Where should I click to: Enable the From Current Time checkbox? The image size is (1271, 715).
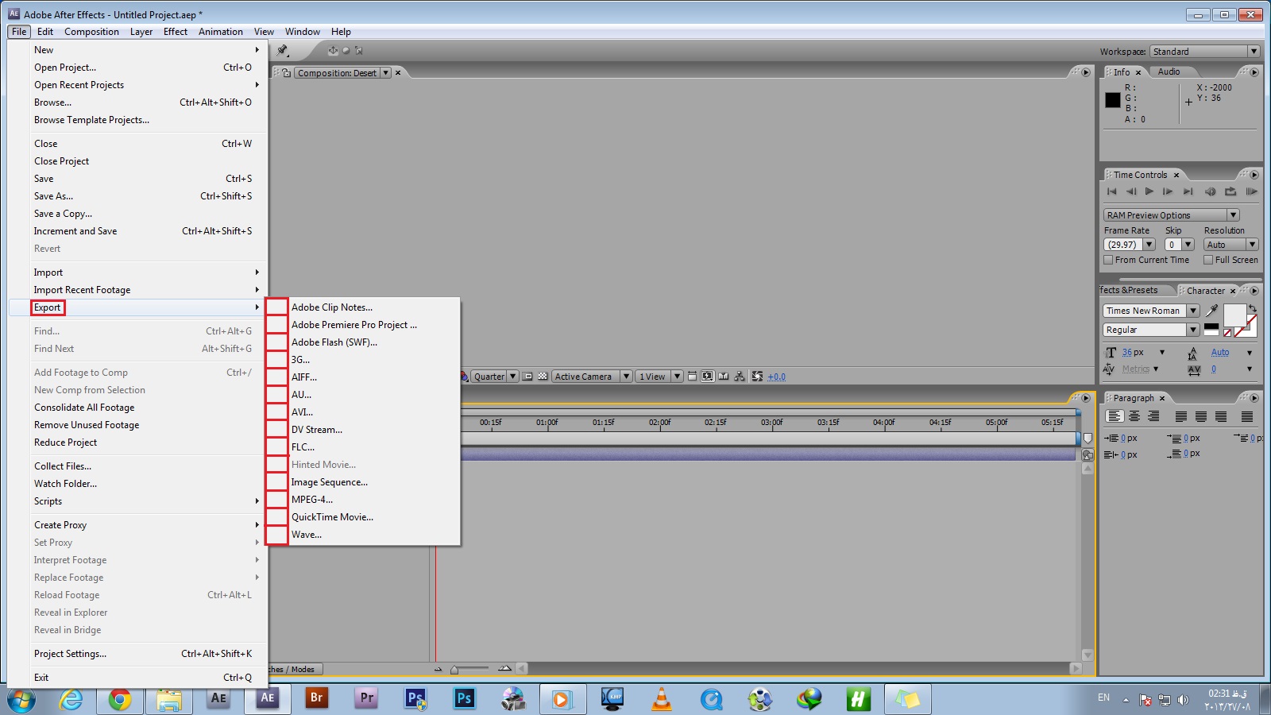click(x=1108, y=260)
